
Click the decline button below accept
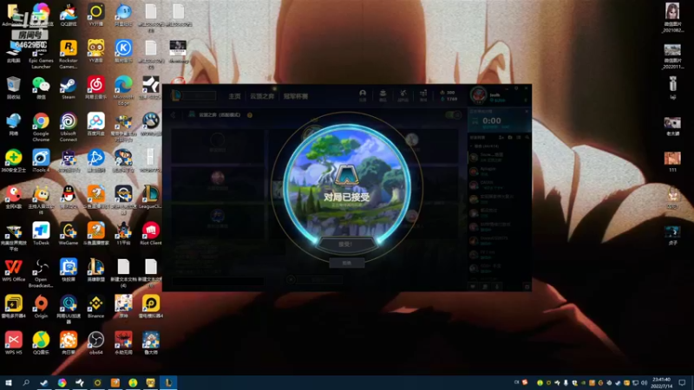click(346, 263)
